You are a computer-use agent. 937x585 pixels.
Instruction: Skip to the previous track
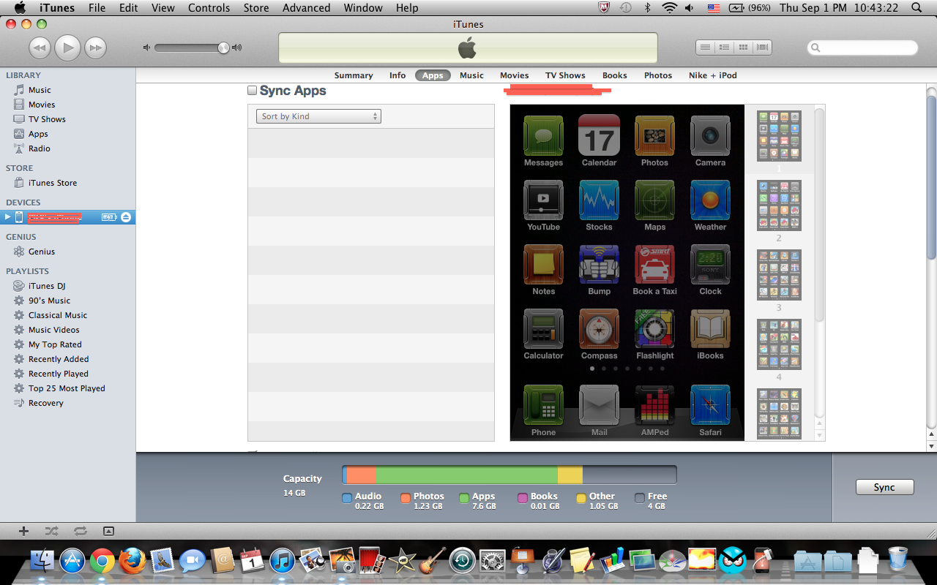coord(40,48)
